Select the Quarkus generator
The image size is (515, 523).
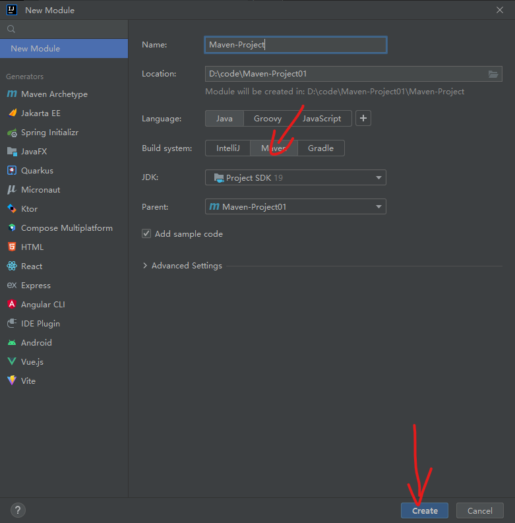coord(64,170)
